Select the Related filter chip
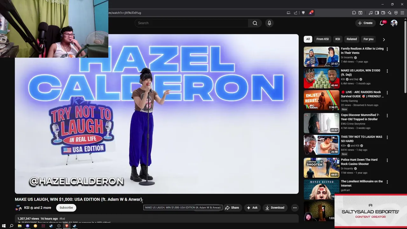The width and height of the screenshot is (407, 229). point(352,39)
